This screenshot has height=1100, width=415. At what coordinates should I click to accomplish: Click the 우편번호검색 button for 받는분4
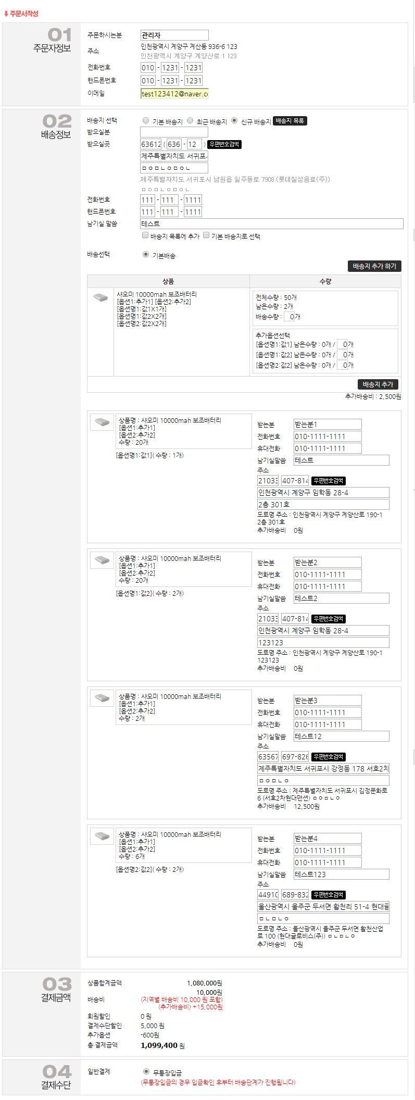tap(329, 895)
